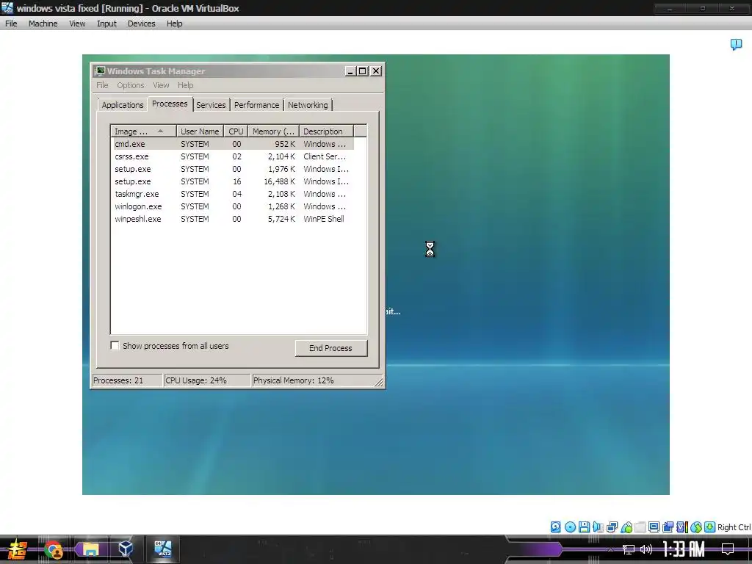
Task: Click the audio indicator in VirtualBox status bar
Action: 598,527
